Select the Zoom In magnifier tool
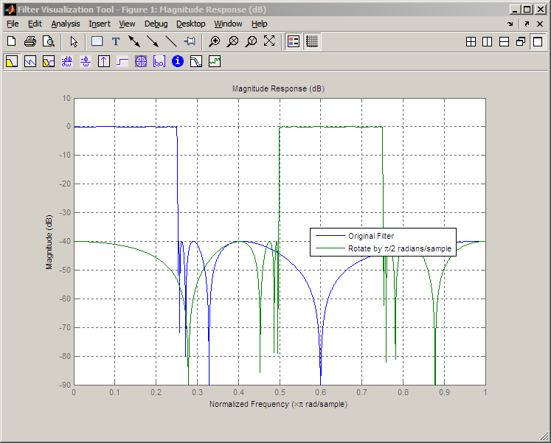551x443 pixels. [215, 41]
